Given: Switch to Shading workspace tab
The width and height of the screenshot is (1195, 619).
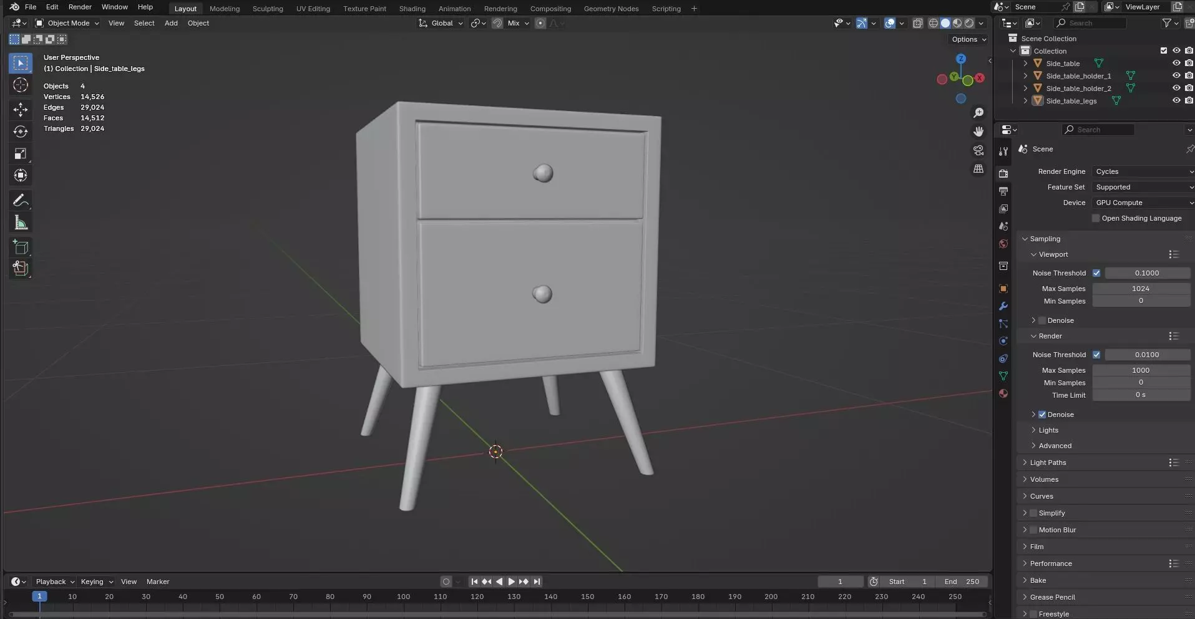Looking at the screenshot, I should [412, 9].
